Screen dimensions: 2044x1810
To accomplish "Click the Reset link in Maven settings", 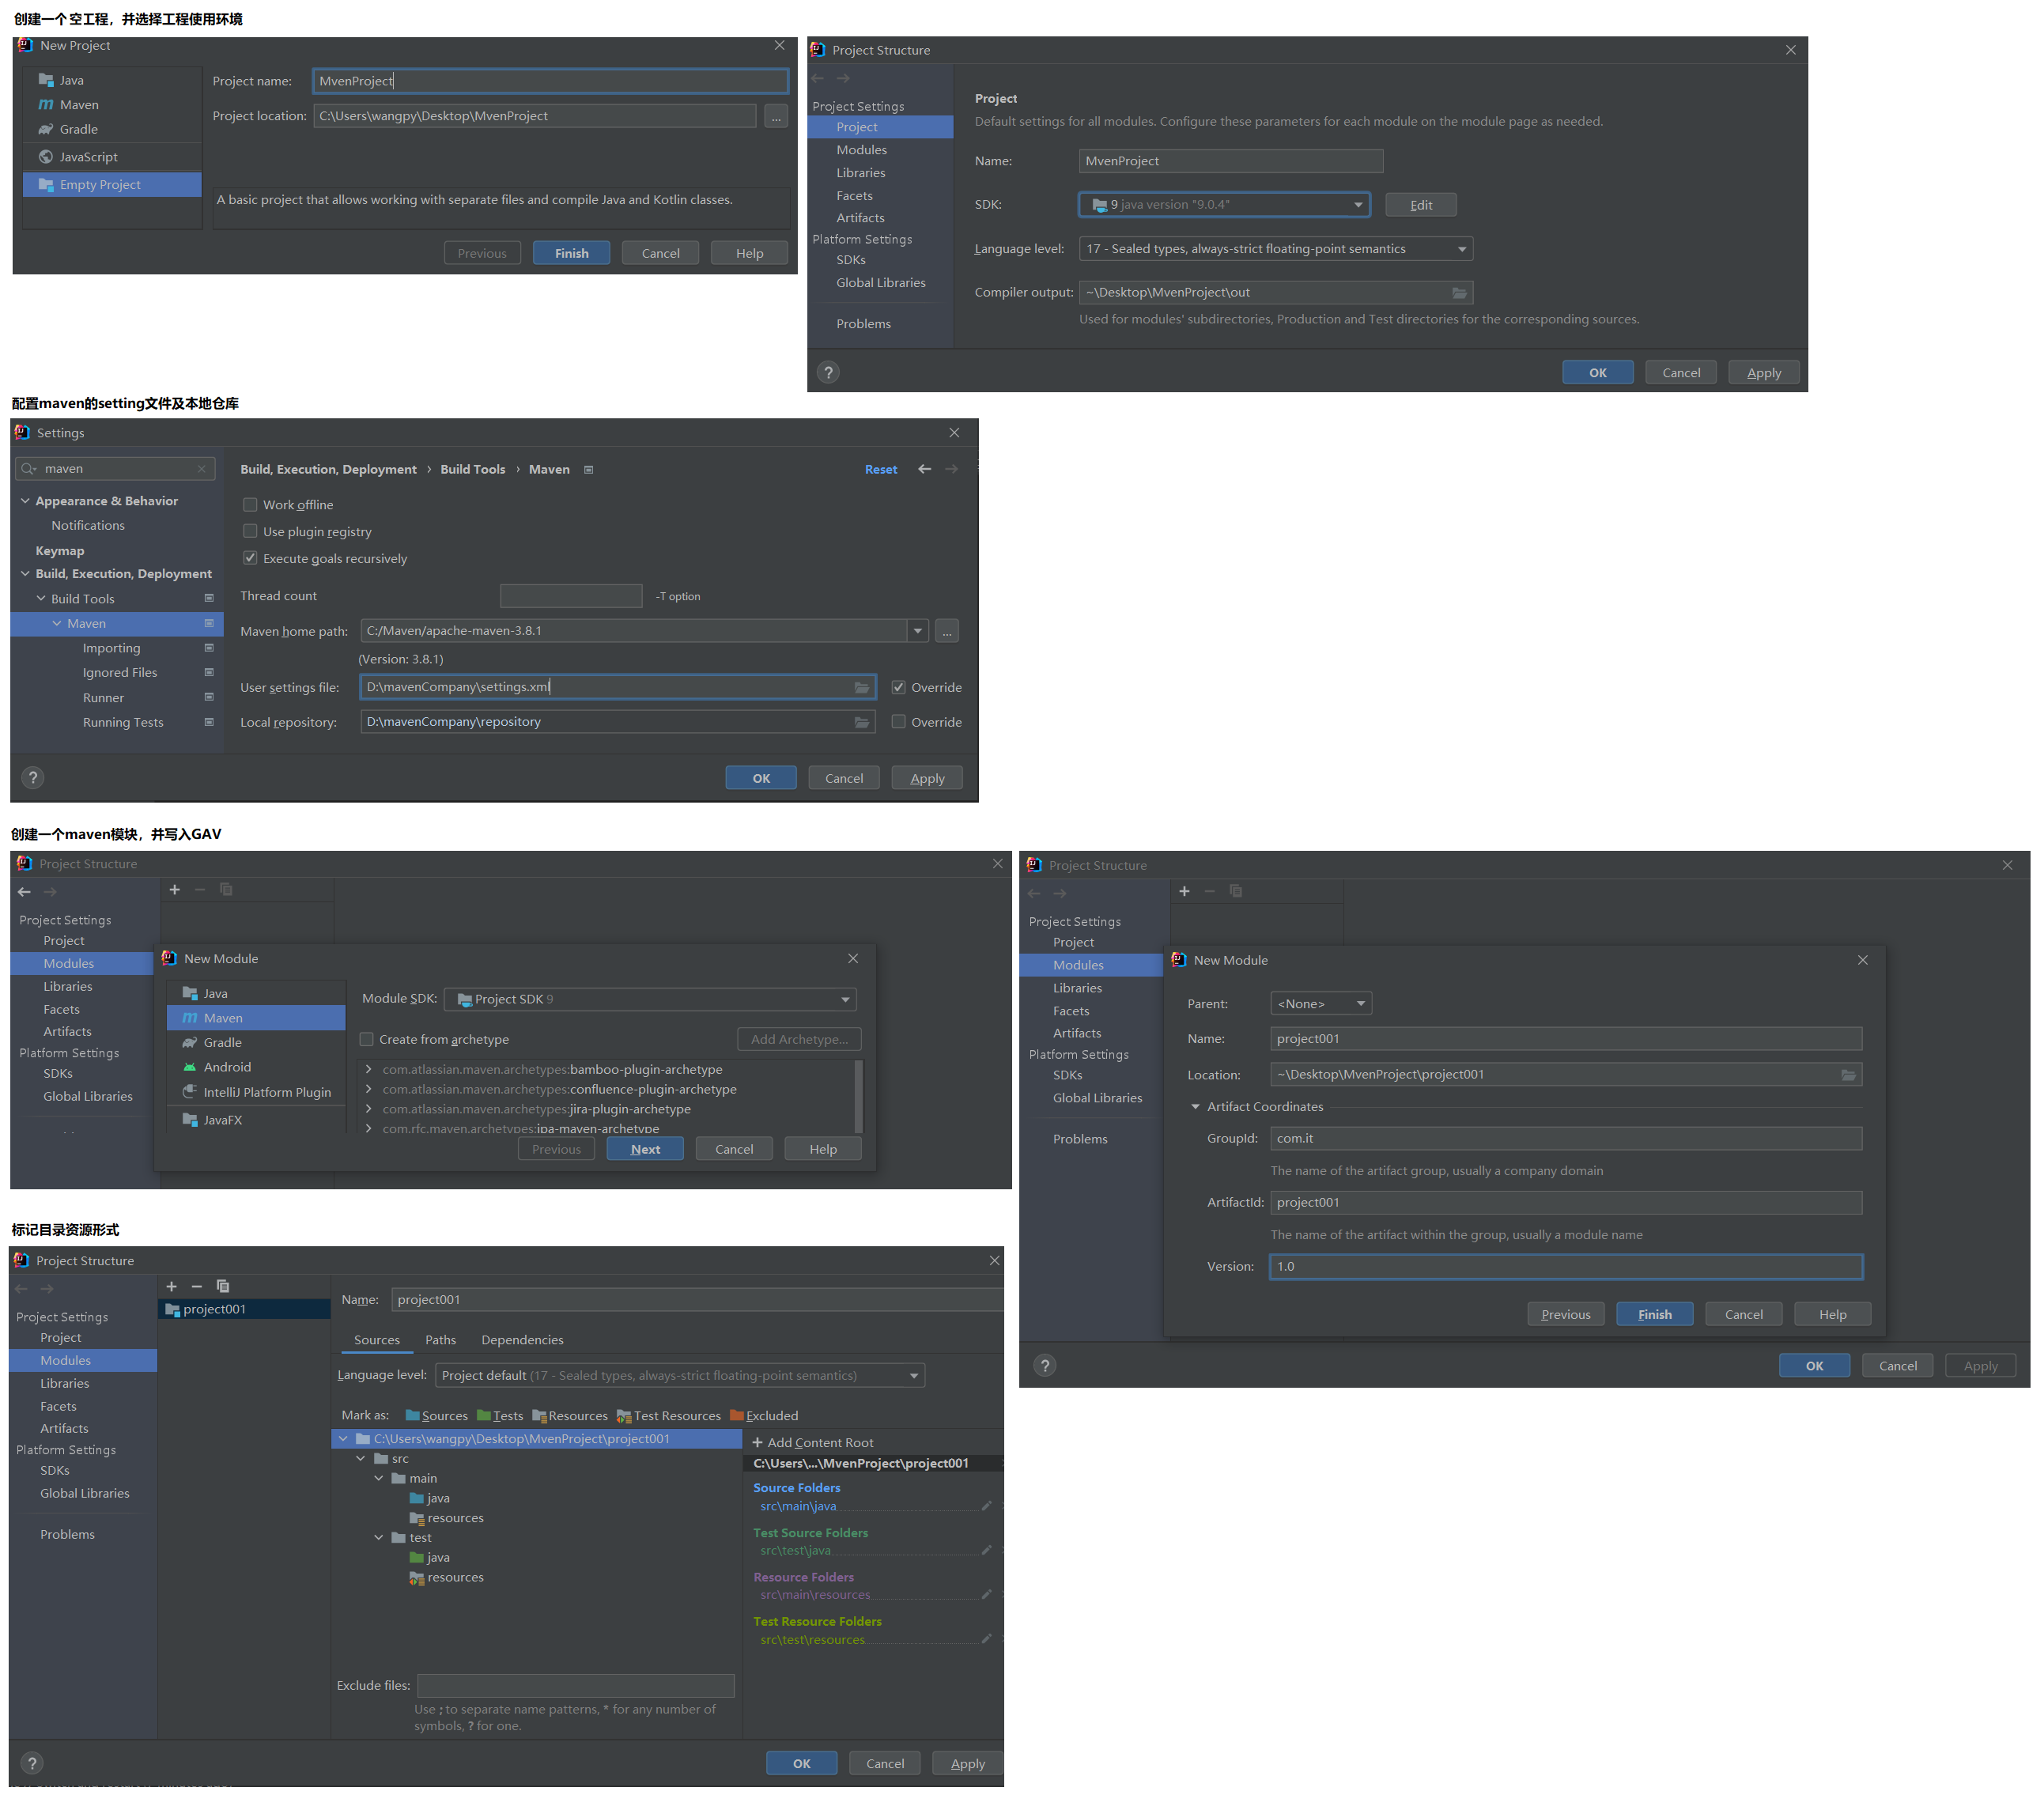I will tap(880, 469).
